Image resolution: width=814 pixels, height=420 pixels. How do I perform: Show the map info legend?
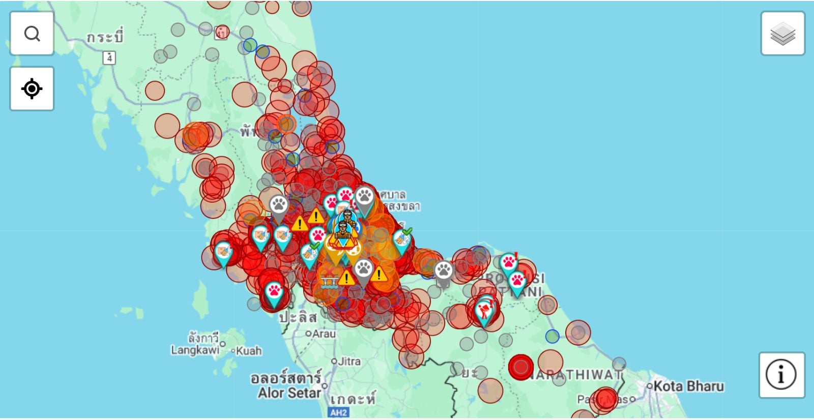[x=781, y=375]
